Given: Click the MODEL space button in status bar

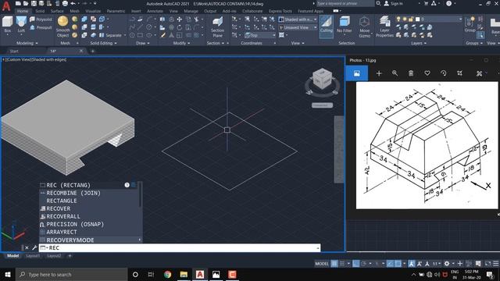Looking at the screenshot, I should (321, 264).
